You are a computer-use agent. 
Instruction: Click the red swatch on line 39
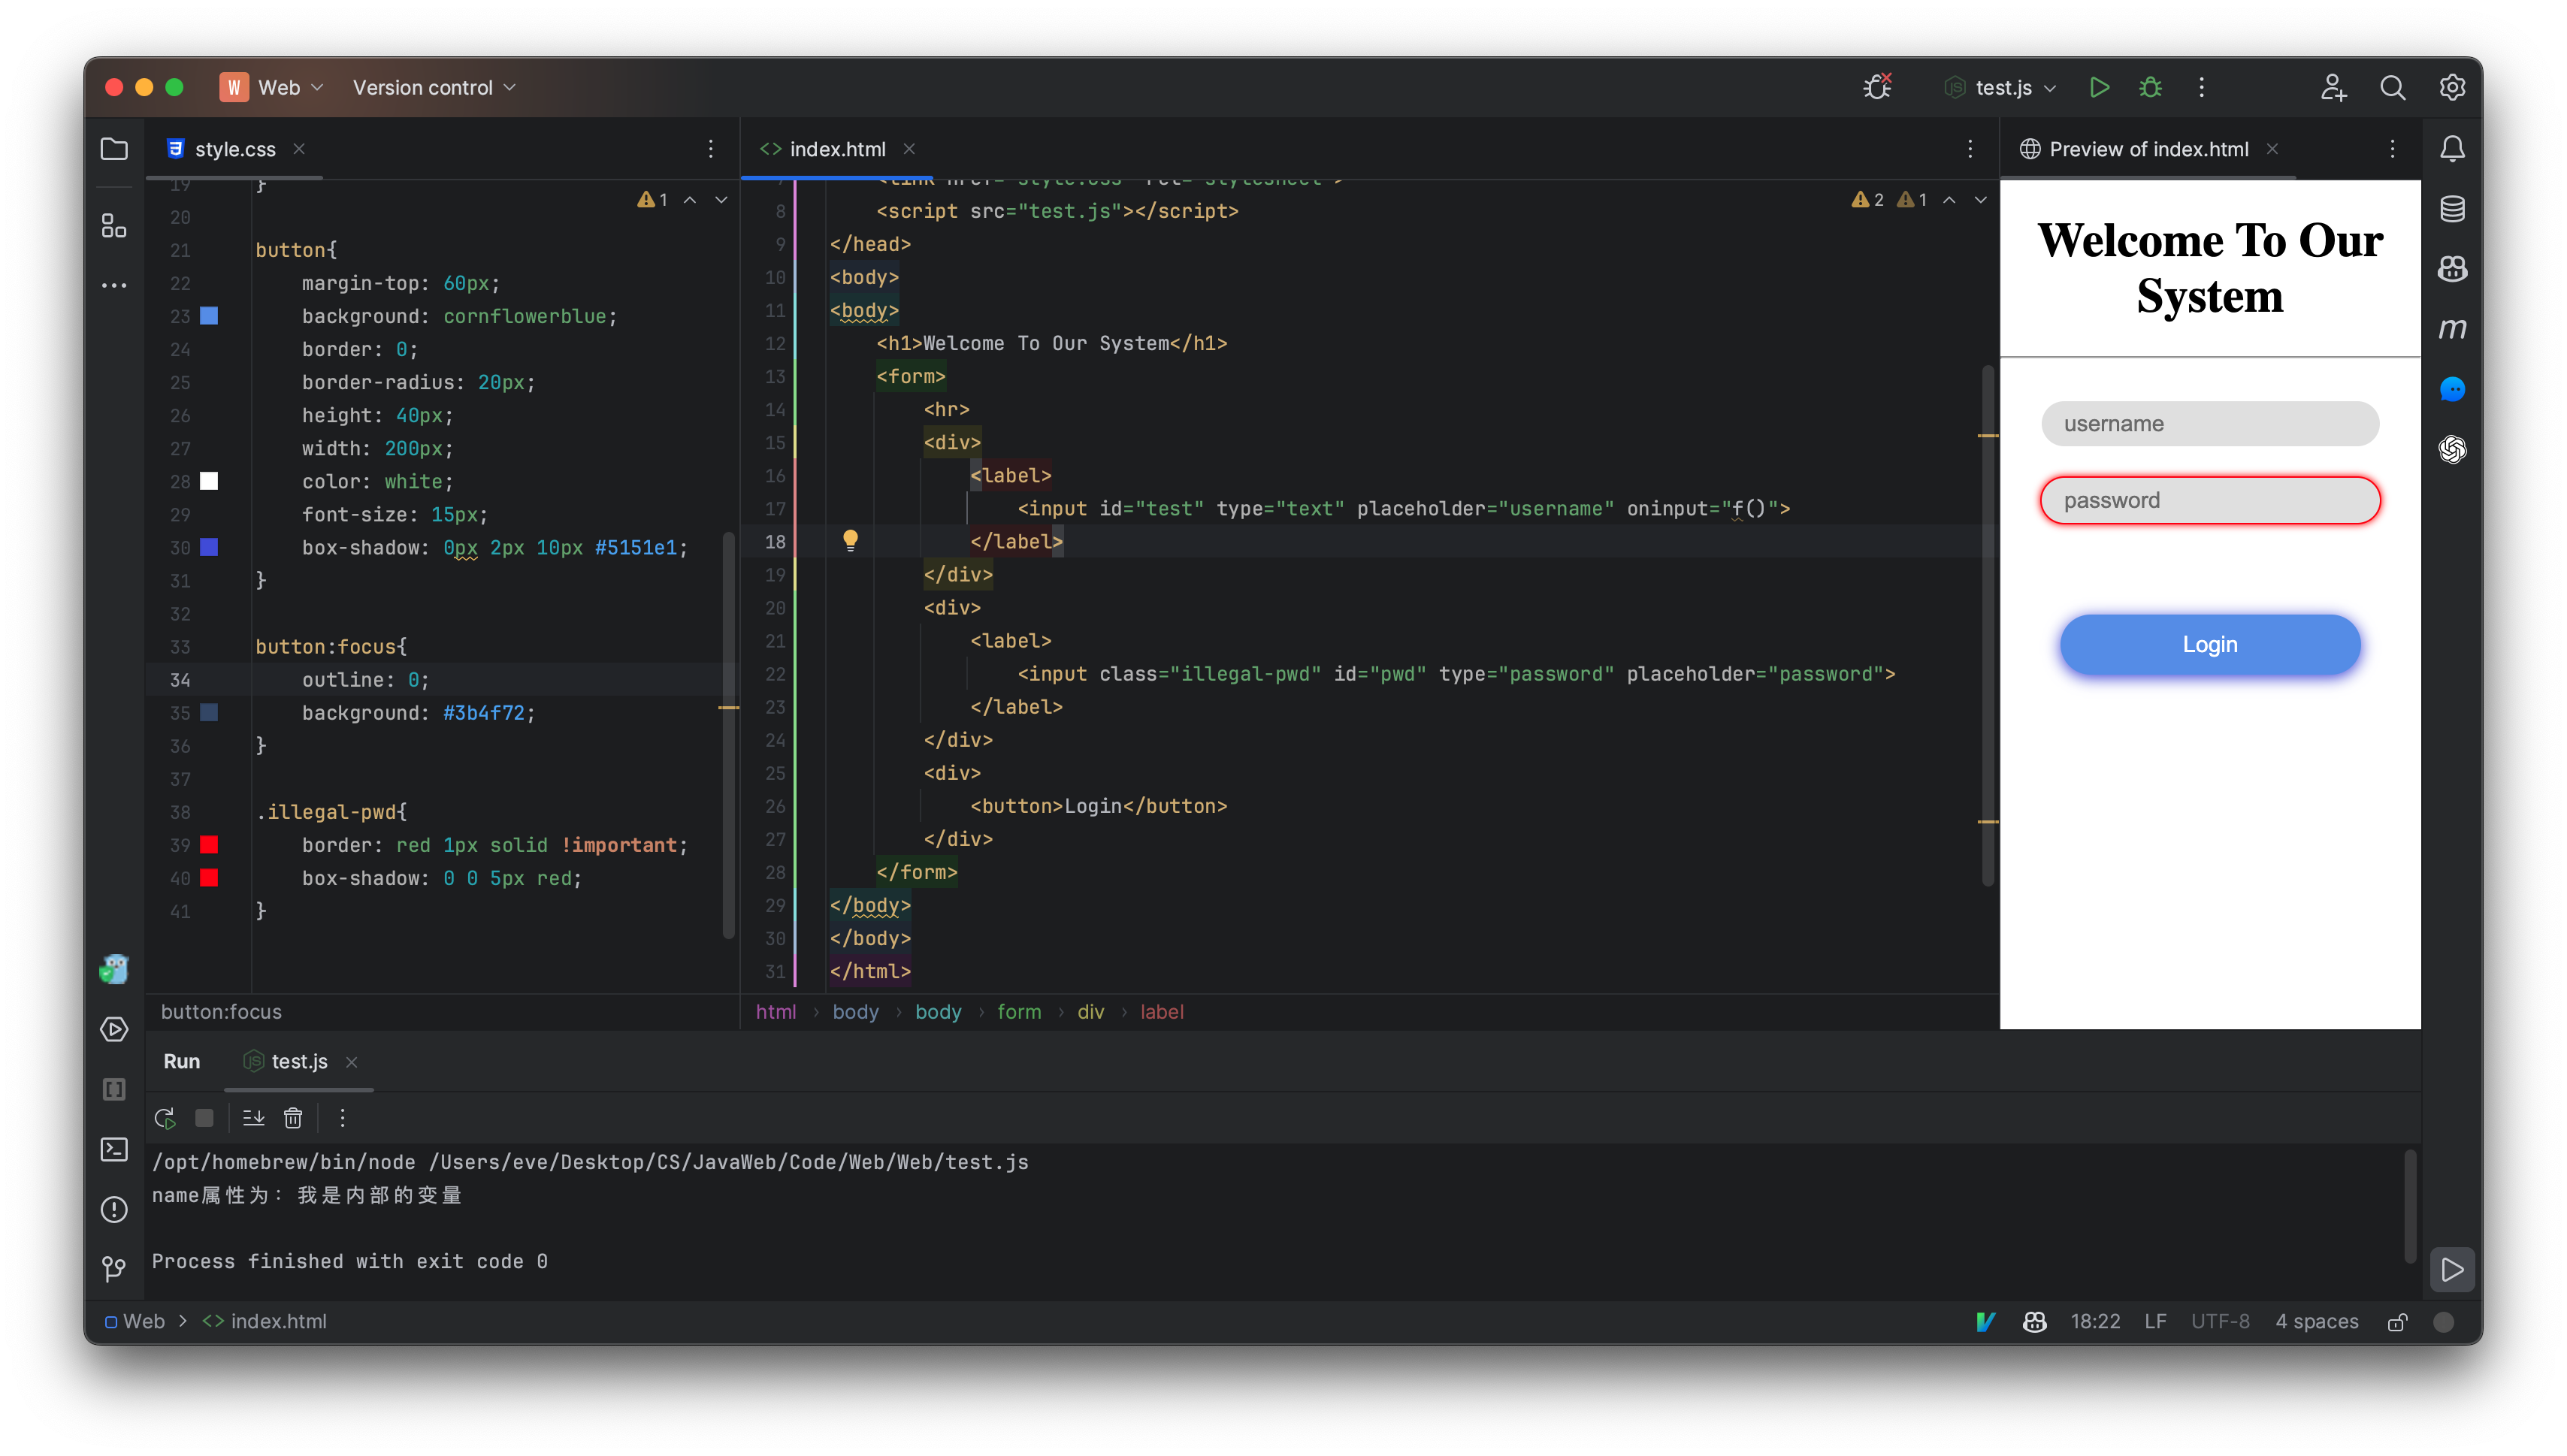pos(209,845)
